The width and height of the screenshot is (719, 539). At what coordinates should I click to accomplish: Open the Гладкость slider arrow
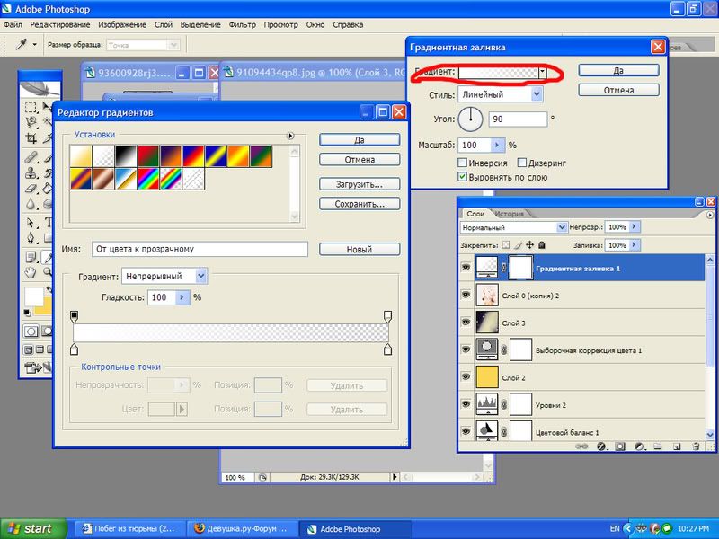pyautogui.click(x=182, y=297)
